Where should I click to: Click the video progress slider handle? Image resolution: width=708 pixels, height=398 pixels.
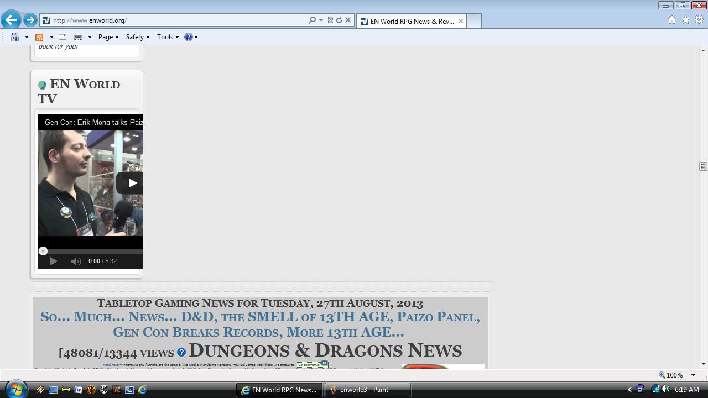tap(43, 251)
